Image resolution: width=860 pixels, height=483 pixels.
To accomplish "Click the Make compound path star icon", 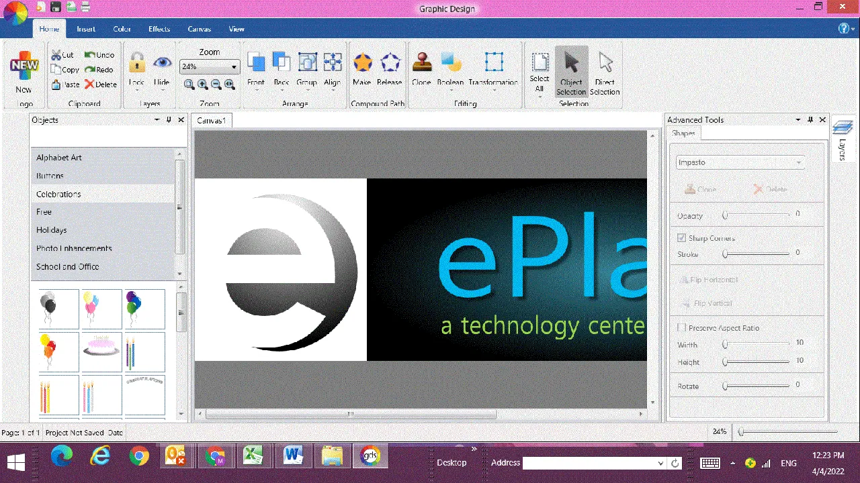I will point(362,63).
